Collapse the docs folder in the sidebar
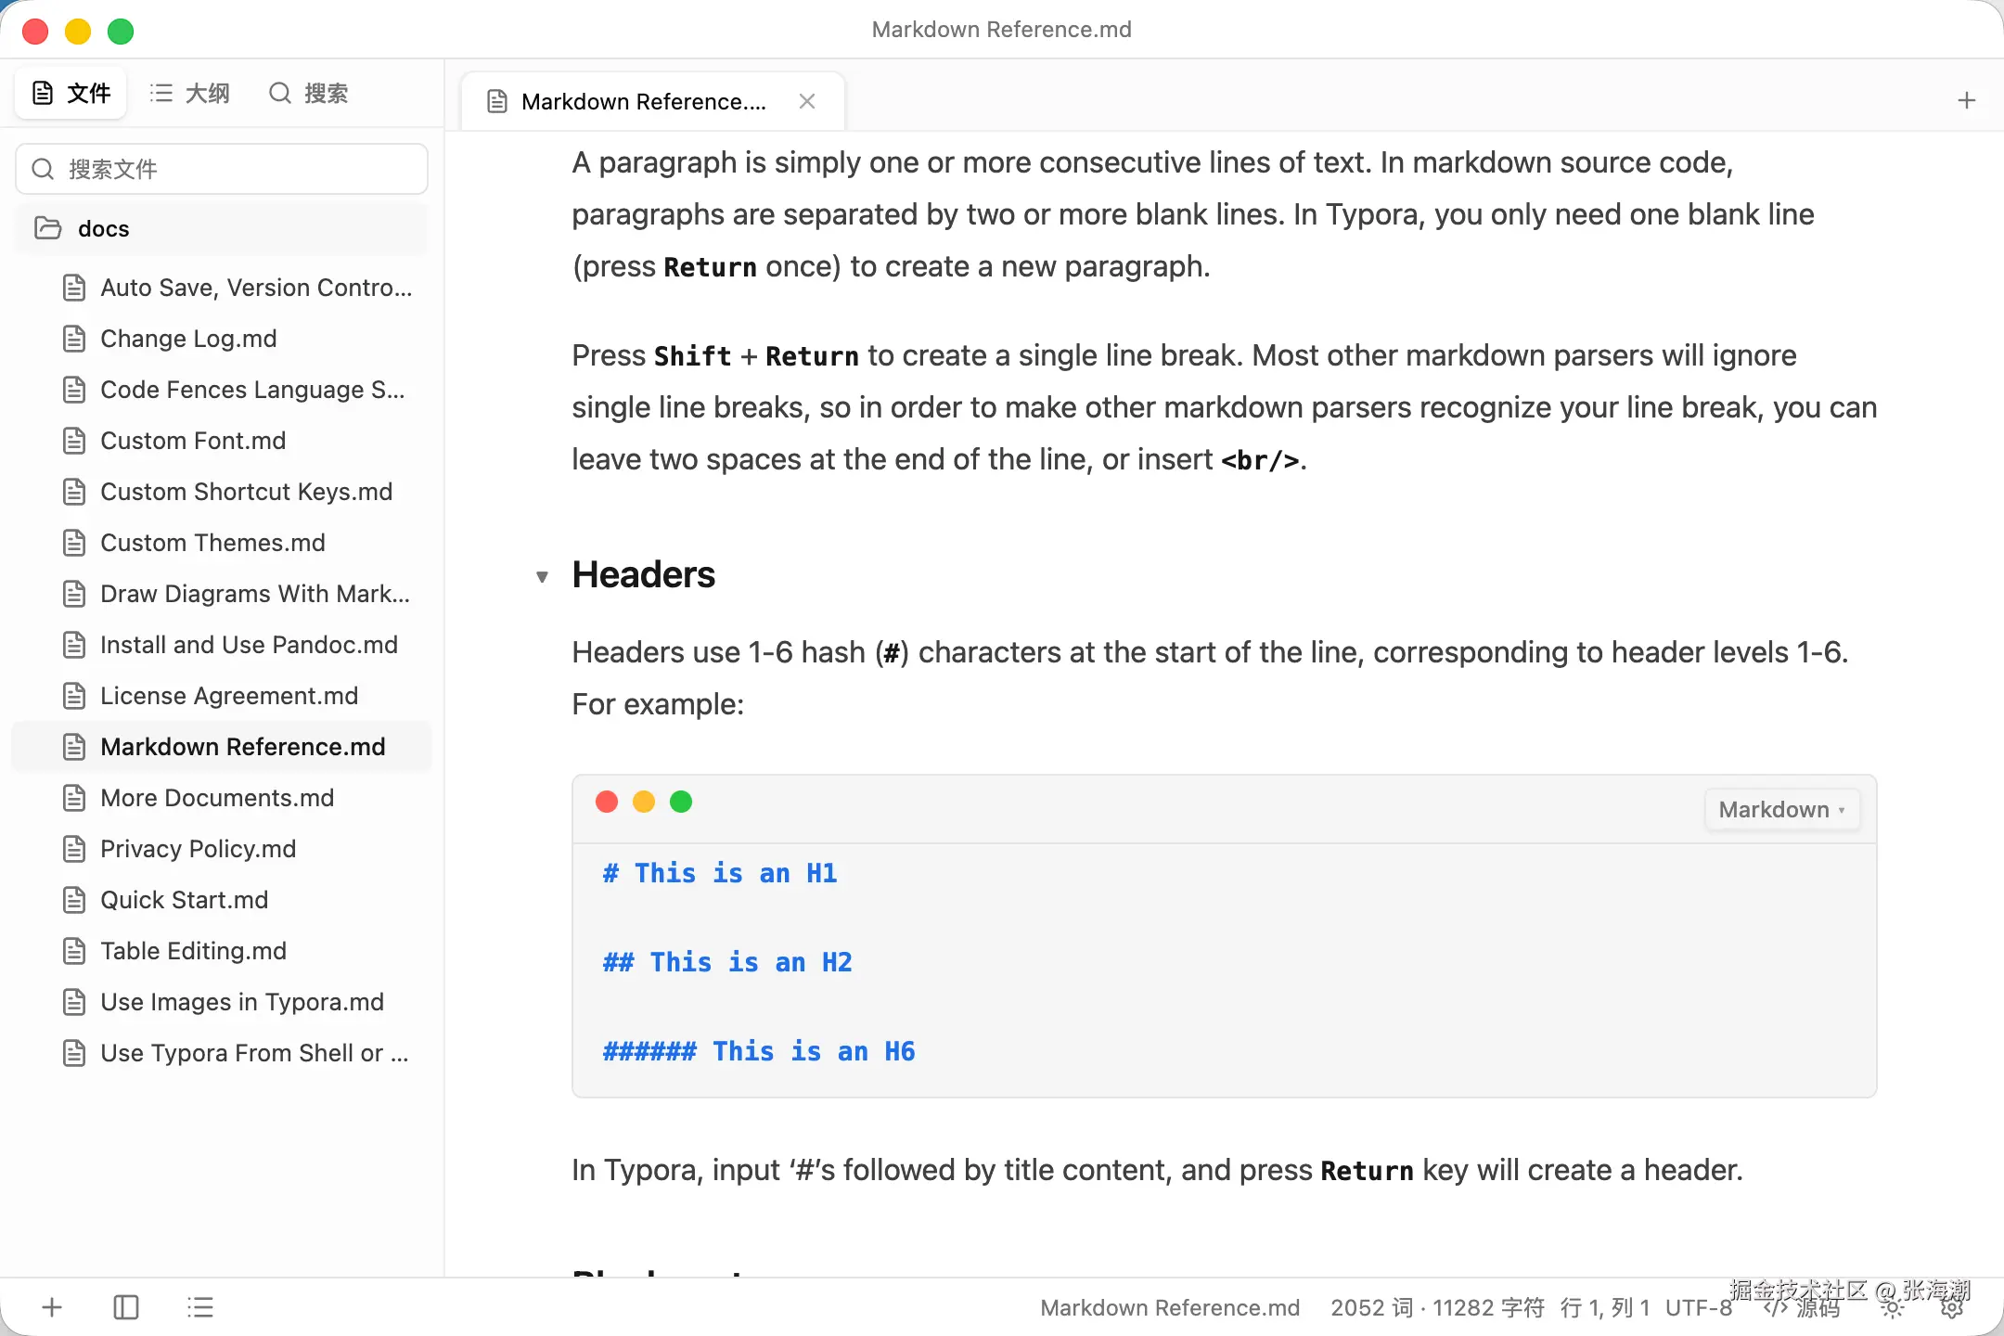Screen dimensions: 2004x1336 [x=222, y=228]
